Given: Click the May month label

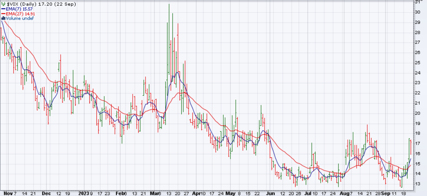Looking at the screenshot, I should point(230,193).
